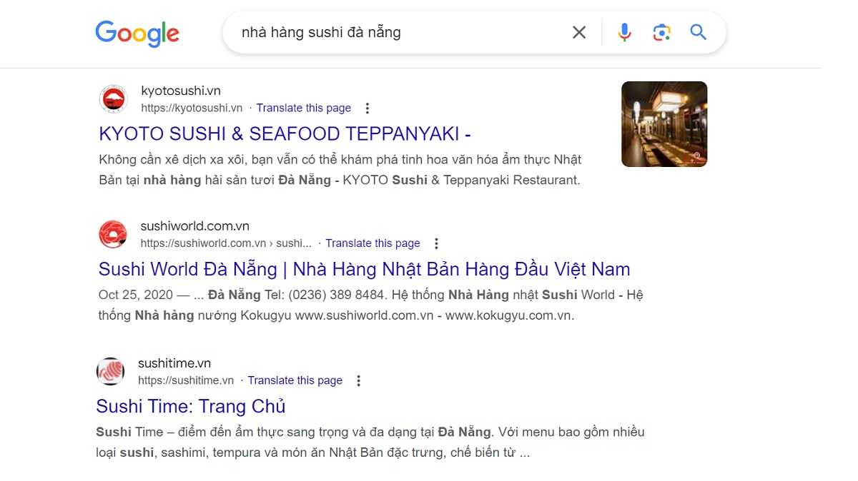
Task: Open Sushi World Đà Nẵng result title
Action: coord(365,269)
